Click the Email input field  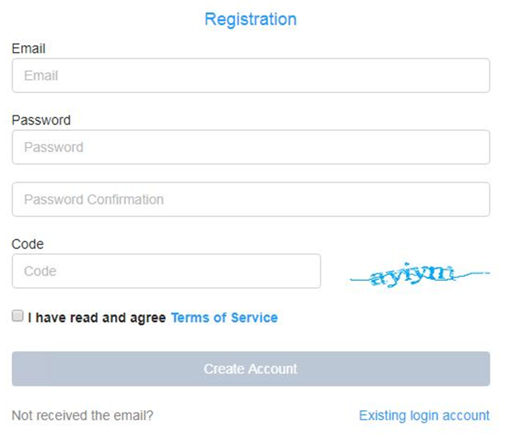click(251, 76)
